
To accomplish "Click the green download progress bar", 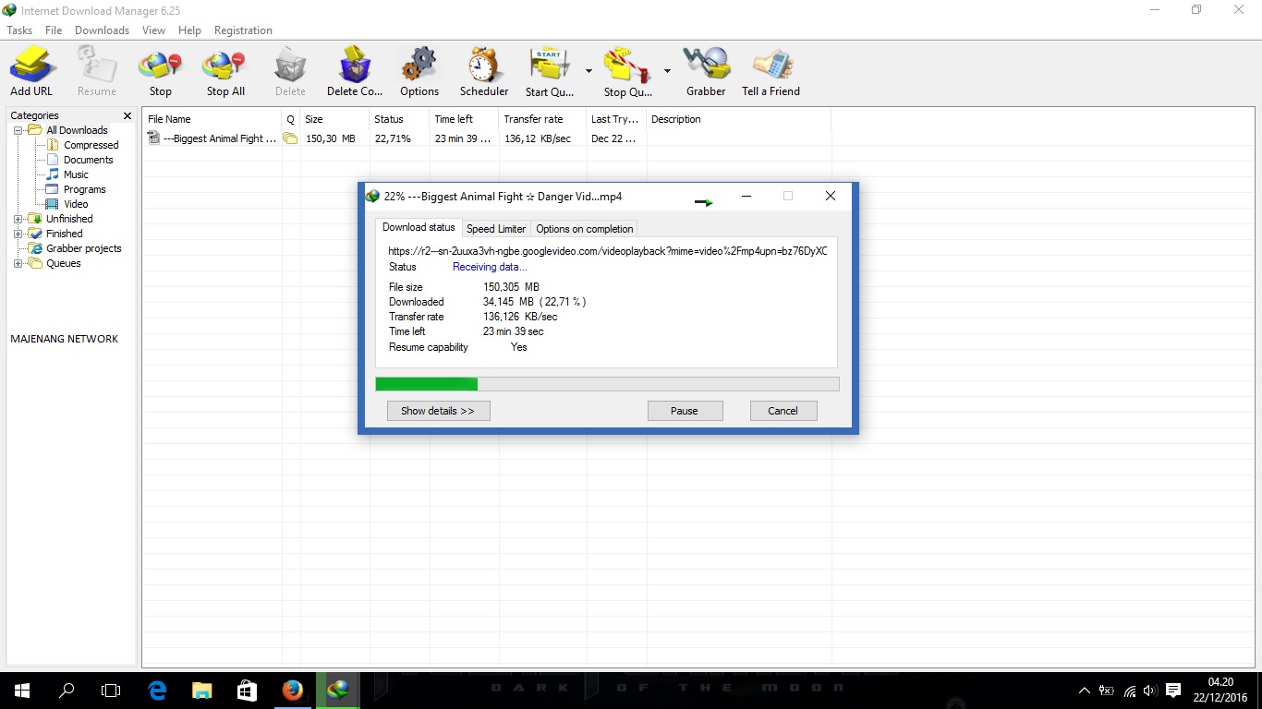I will (425, 383).
